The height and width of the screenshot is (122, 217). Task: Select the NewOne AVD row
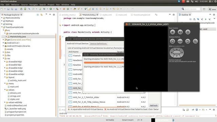(x=75, y=65)
